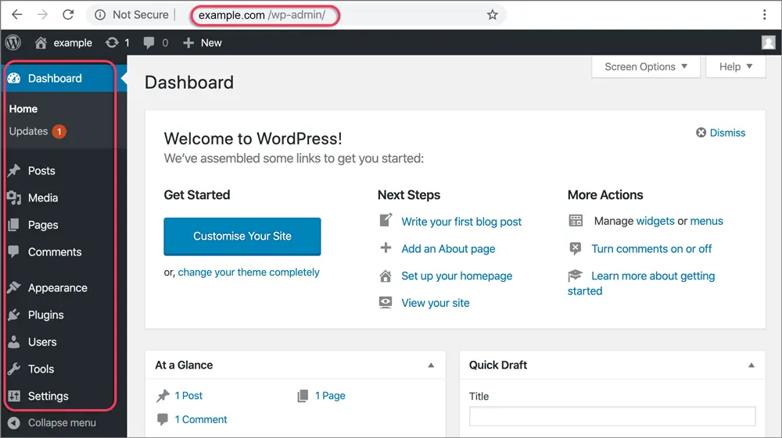The height and width of the screenshot is (438, 782).
Task: Open the Appearance menu in sidebar
Action: coord(59,287)
